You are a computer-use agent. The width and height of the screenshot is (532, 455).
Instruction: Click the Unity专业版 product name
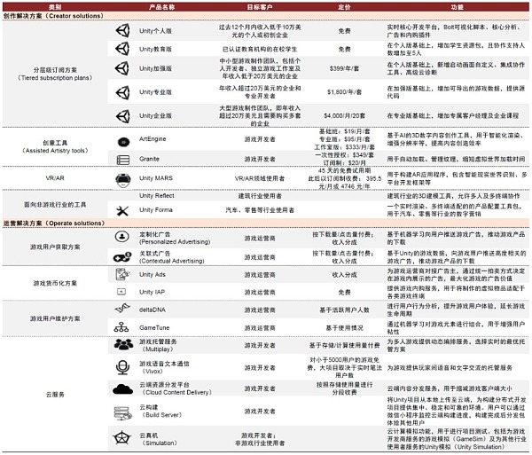(x=160, y=92)
